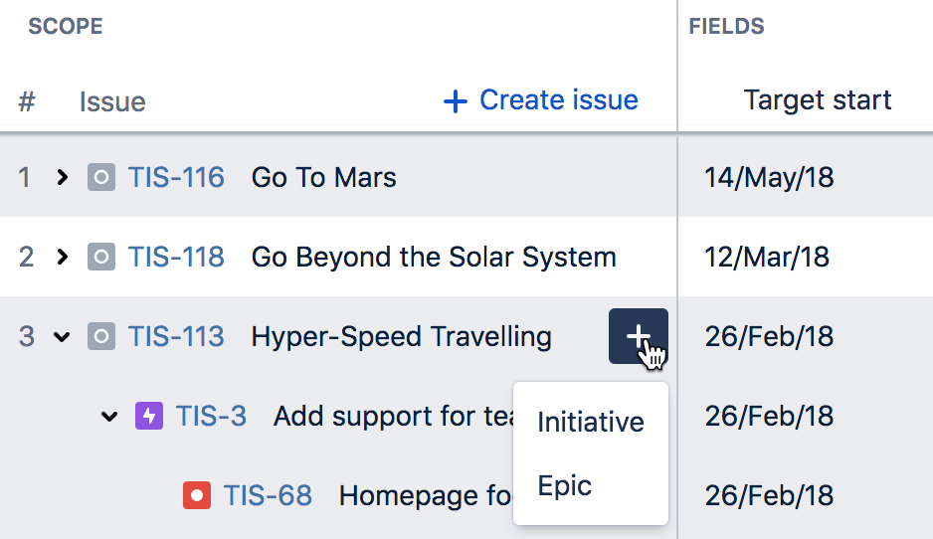The width and height of the screenshot is (933, 539).
Task: Click the Target start column header
Action: (x=818, y=100)
